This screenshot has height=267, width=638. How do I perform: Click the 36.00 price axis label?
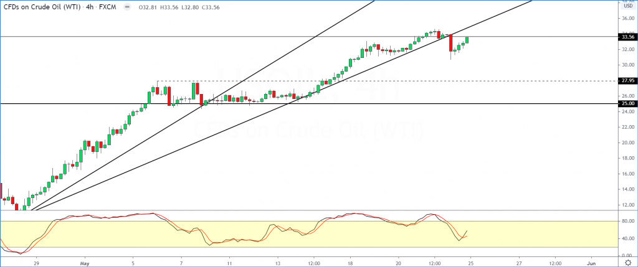pos(628,18)
